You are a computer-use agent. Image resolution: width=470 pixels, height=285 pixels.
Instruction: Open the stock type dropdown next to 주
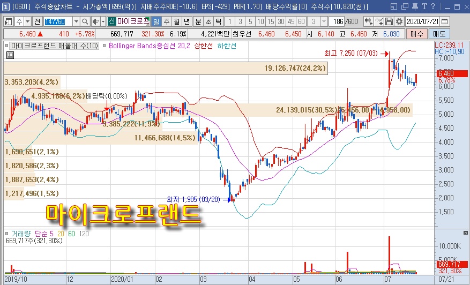tap(27, 21)
